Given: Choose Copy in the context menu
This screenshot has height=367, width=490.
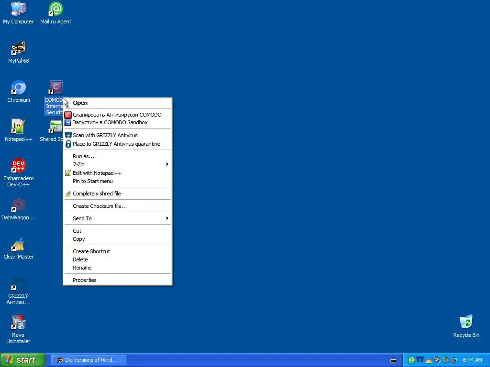Looking at the screenshot, I should pos(118,239).
